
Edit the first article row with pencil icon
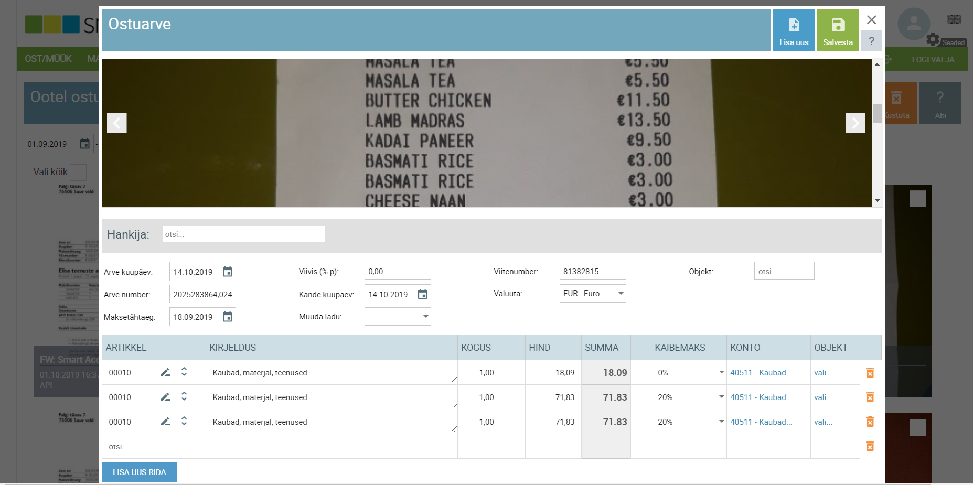[165, 372]
